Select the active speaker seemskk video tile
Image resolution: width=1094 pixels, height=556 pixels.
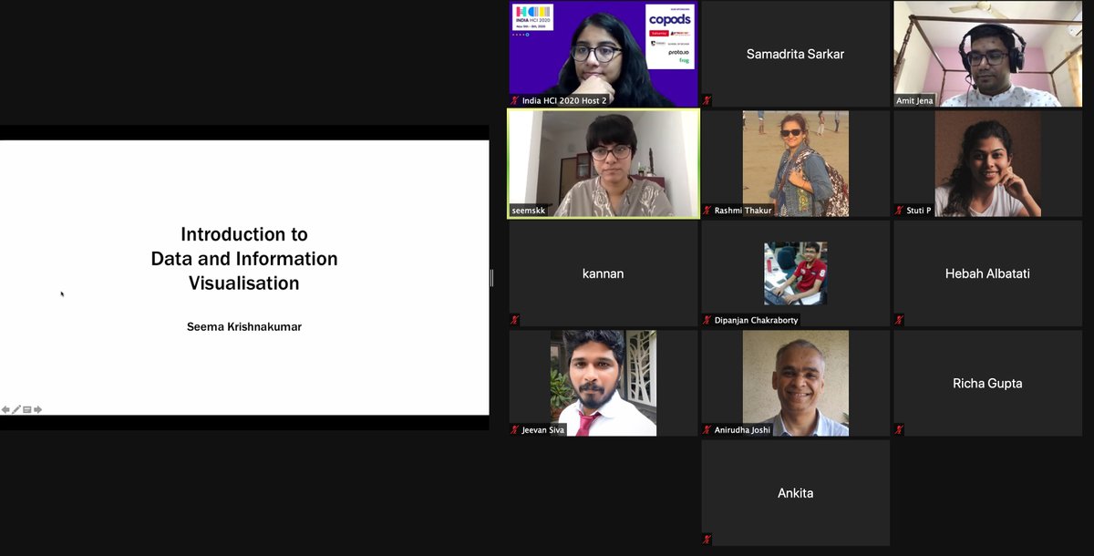point(604,163)
